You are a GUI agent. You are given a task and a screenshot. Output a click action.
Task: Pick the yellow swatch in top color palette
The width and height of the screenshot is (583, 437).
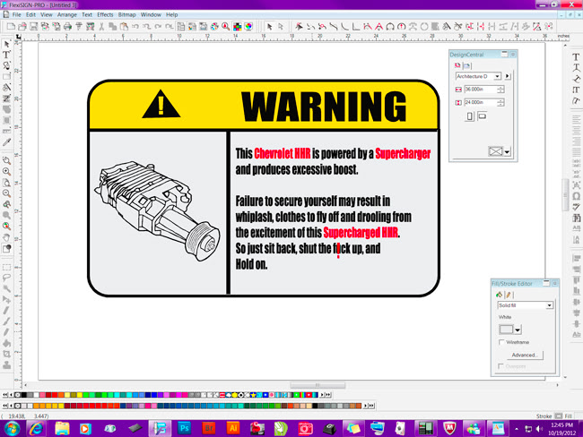coord(80,395)
